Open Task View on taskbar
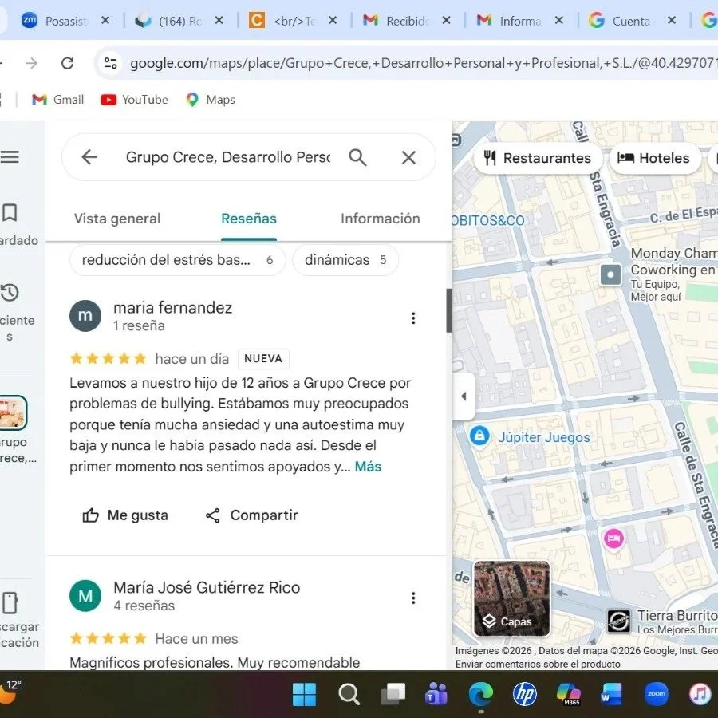 (x=393, y=694)
